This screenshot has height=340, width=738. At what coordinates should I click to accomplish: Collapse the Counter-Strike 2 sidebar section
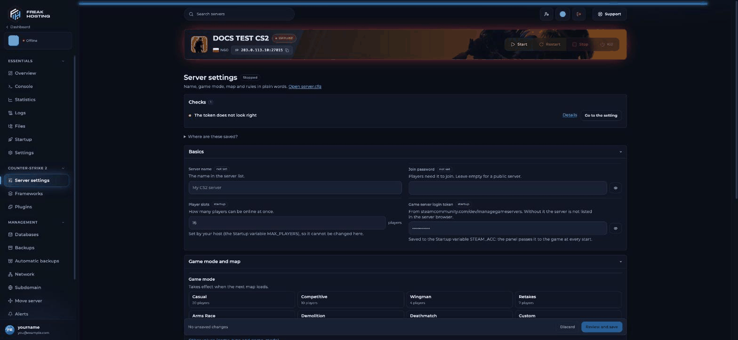pos(63,168)
